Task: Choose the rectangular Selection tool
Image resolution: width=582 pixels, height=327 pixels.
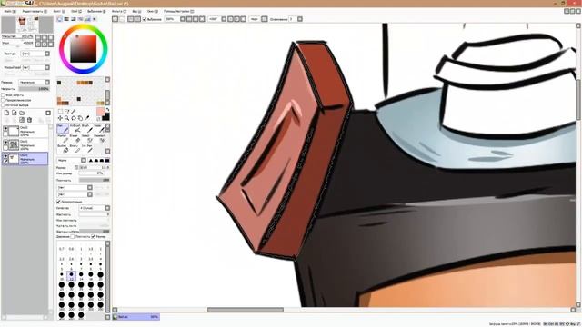Action: coord(60,111)
